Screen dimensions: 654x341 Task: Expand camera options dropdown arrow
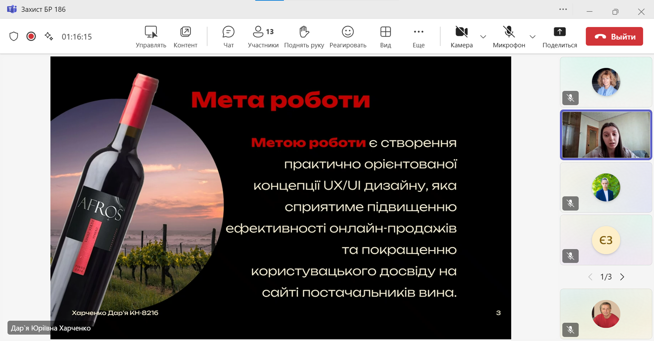(x=483, y=37)
